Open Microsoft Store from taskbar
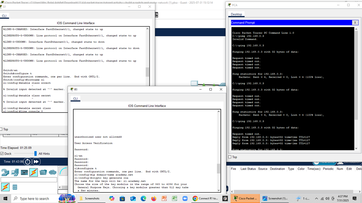Screen dimensions: 362x203 pos(122,198)
